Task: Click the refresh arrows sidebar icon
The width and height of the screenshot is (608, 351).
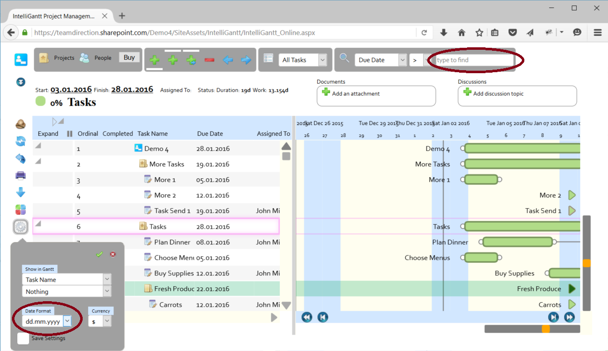Action: [20, 141]
